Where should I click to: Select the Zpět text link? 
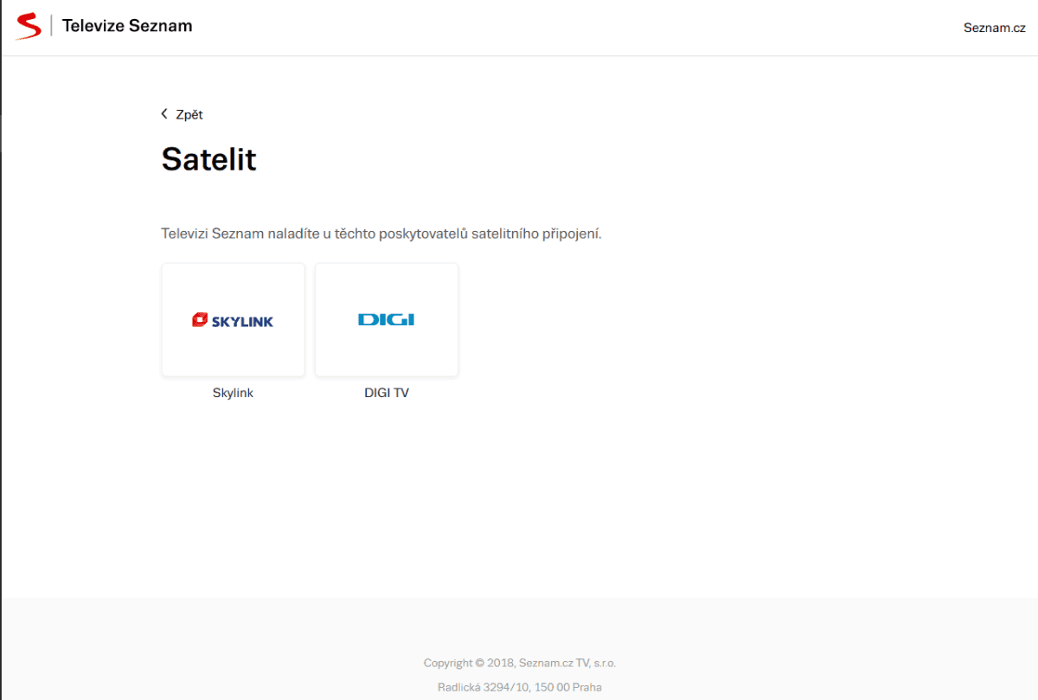pyautogui.click(x=189, y=114)
